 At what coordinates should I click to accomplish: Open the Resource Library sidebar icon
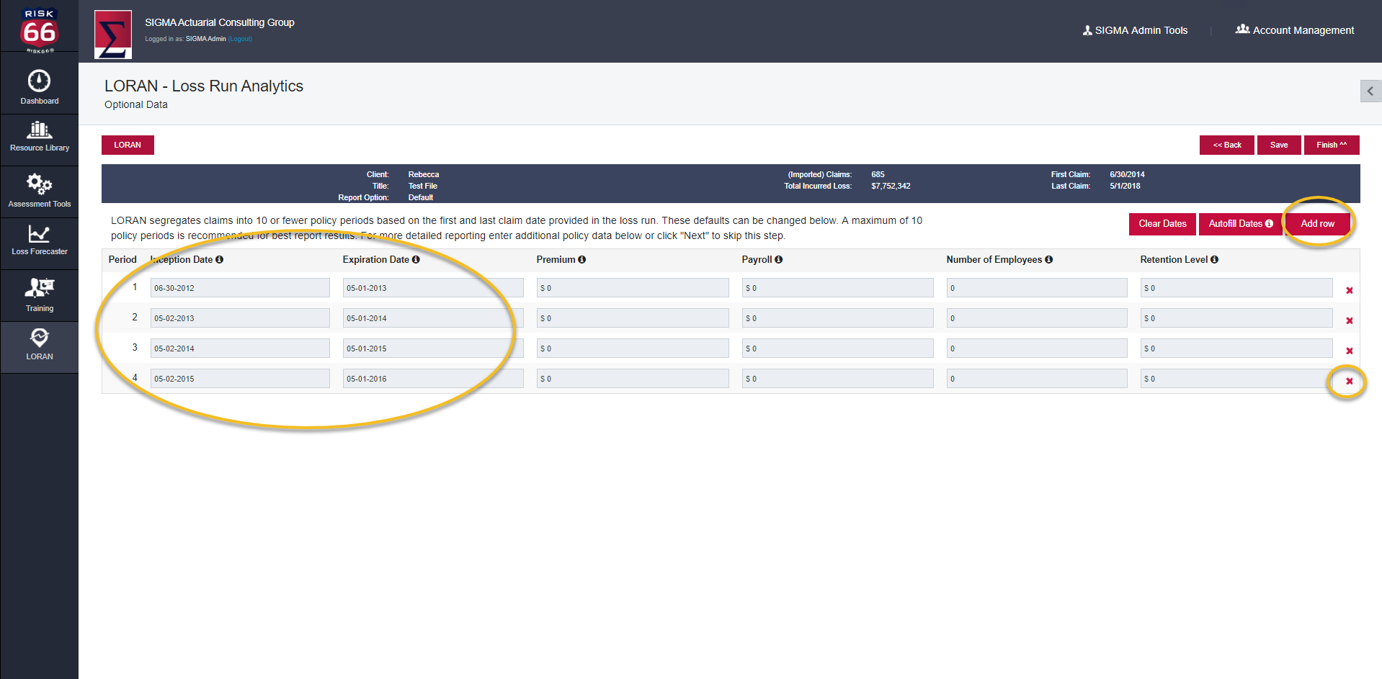point(39,130)
